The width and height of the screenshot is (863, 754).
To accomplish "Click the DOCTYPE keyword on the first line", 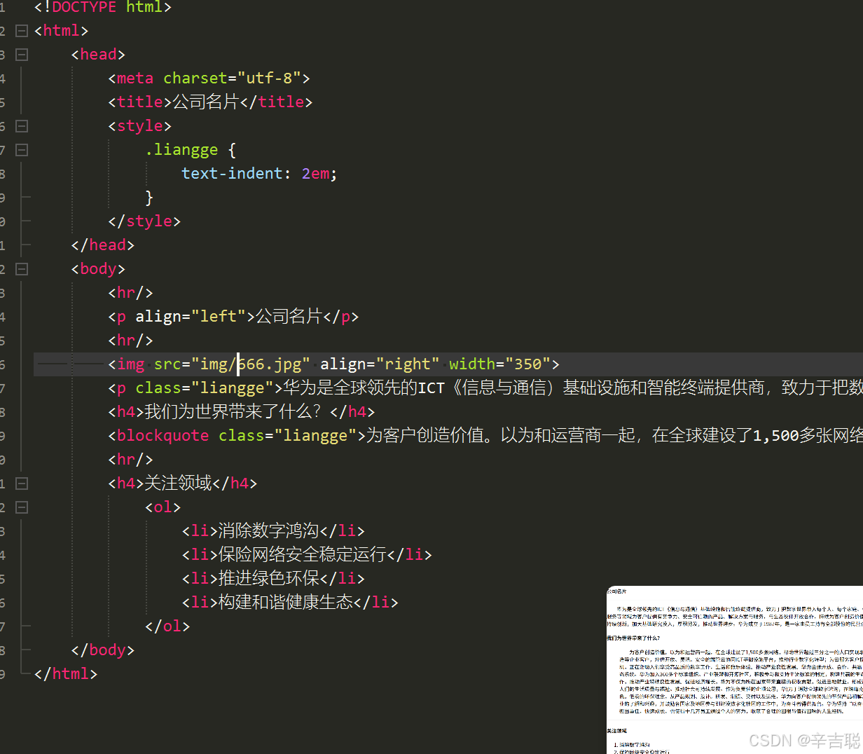I will click(x=84, y=8).
